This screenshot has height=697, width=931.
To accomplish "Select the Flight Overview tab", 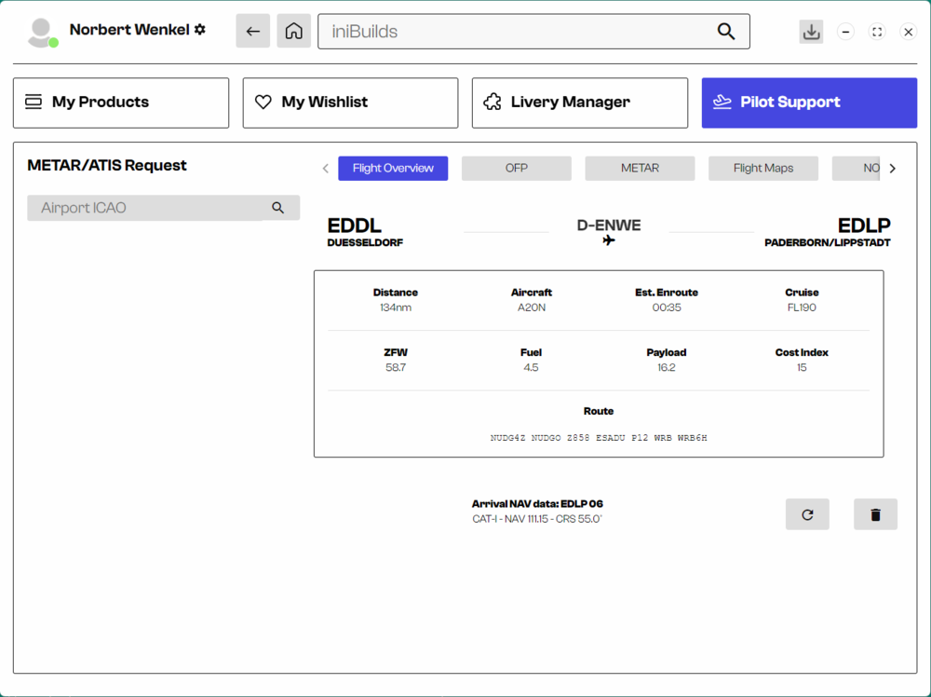I will click(393, 169).
